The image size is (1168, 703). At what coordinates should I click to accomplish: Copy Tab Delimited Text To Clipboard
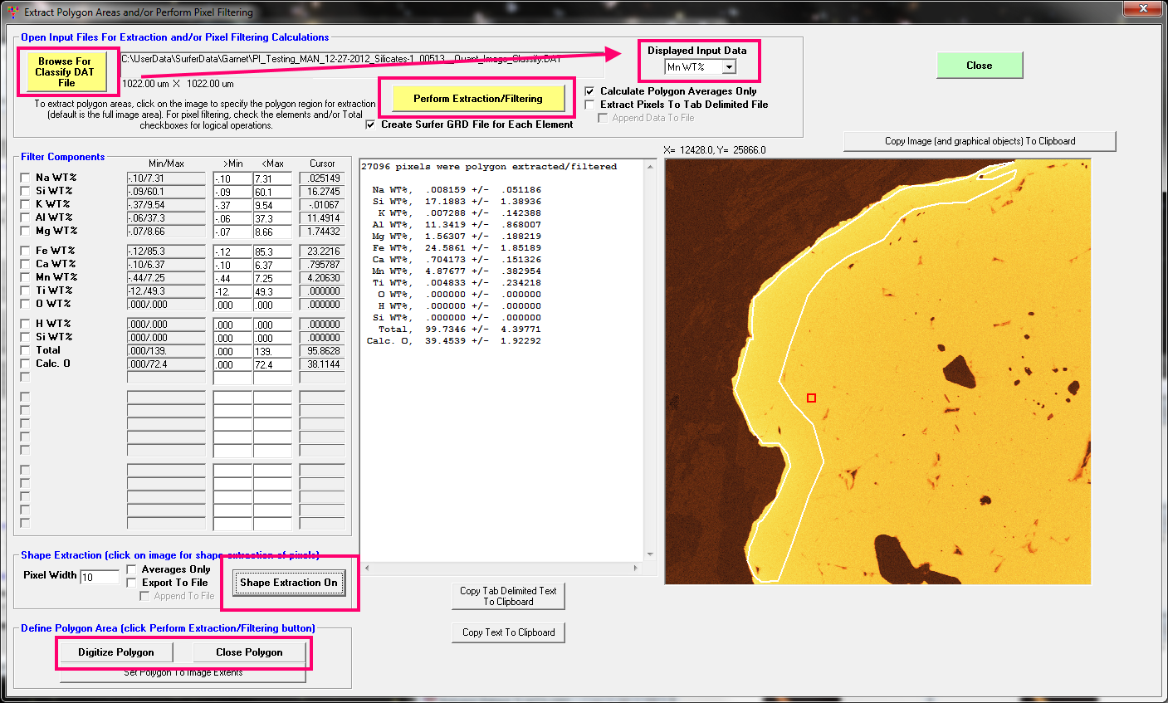tap(508, 596)
